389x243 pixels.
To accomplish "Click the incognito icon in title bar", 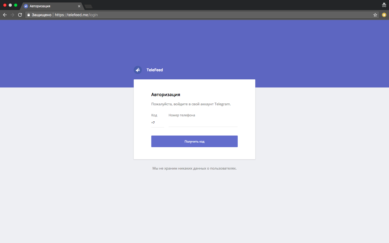I will click(x=384, y=5).
